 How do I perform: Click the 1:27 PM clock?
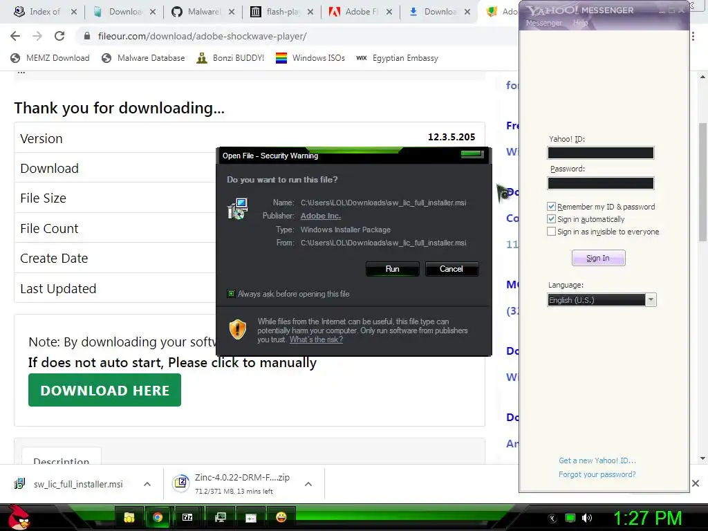(x=647, y=517)
